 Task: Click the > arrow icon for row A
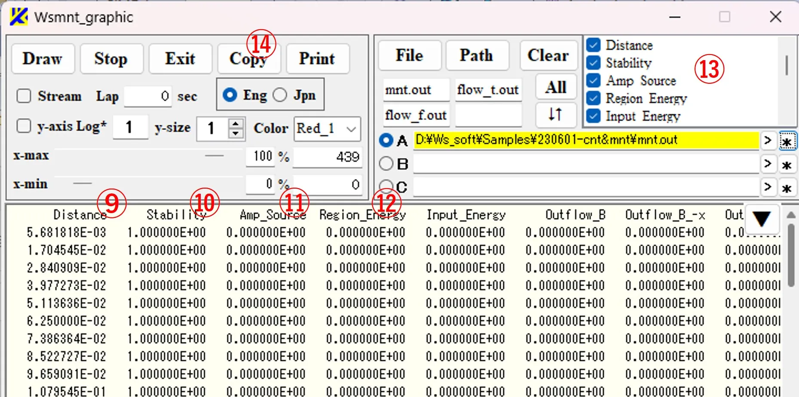[768, 140]
